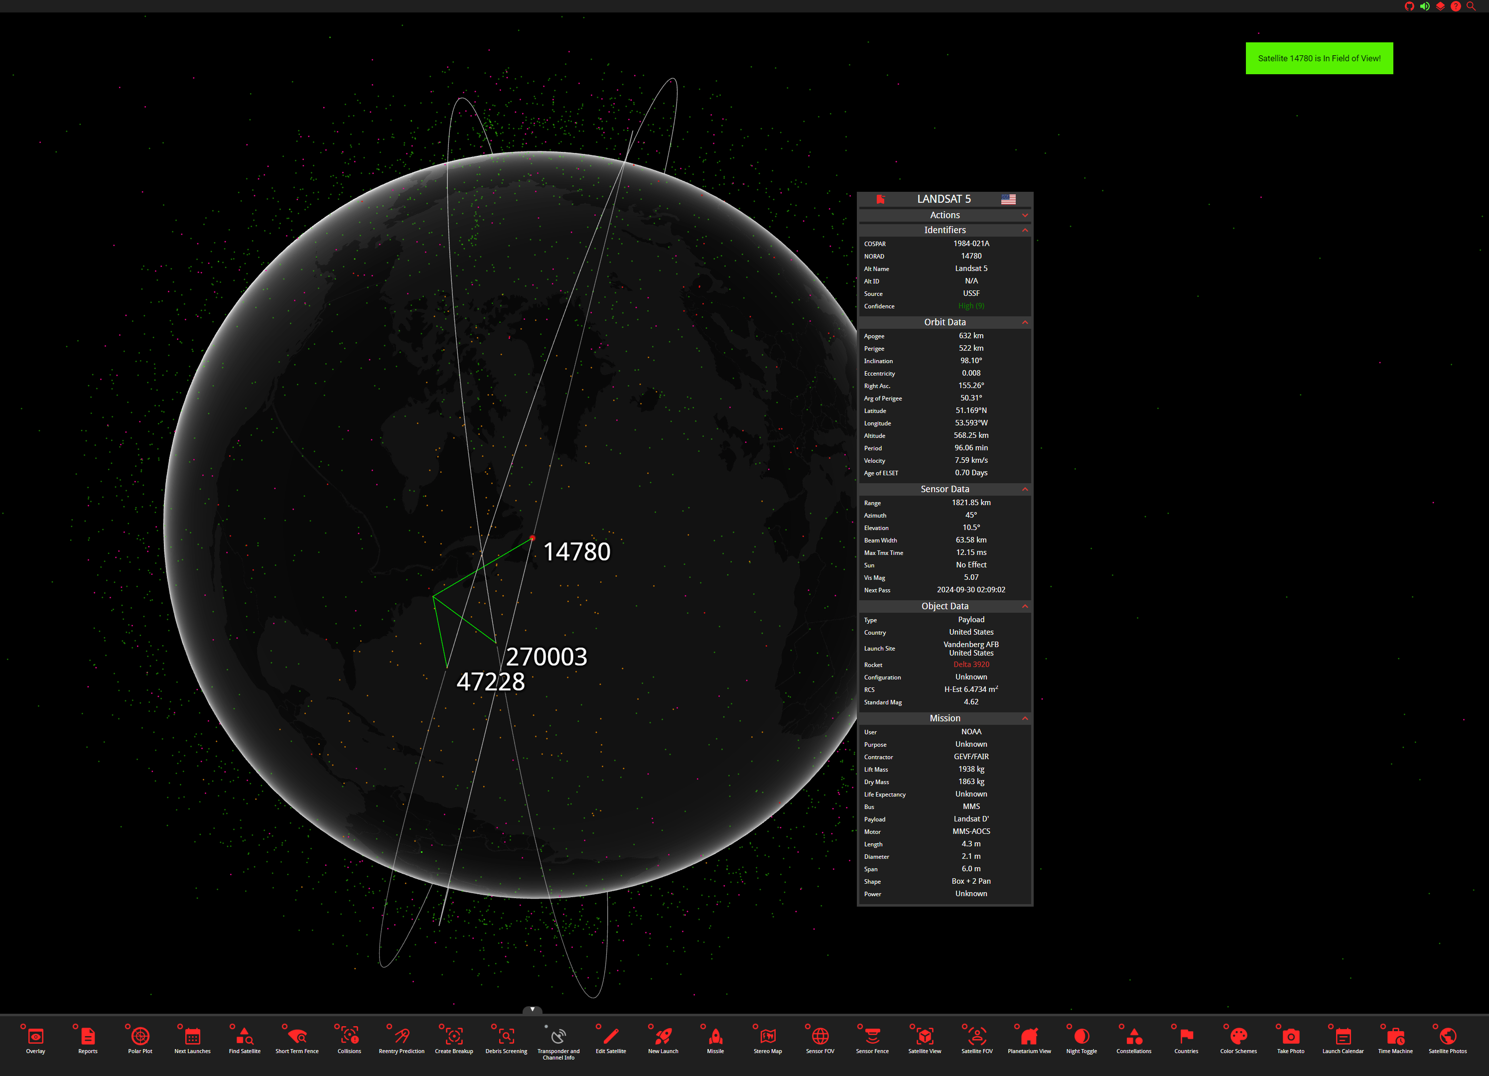This screenshot has width=1489, height=1076.
Task: Click the Period value 96.06 min
Action: tap(971, 448)
